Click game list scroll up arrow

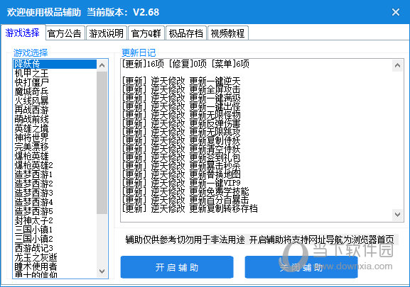tap(102, 65)
